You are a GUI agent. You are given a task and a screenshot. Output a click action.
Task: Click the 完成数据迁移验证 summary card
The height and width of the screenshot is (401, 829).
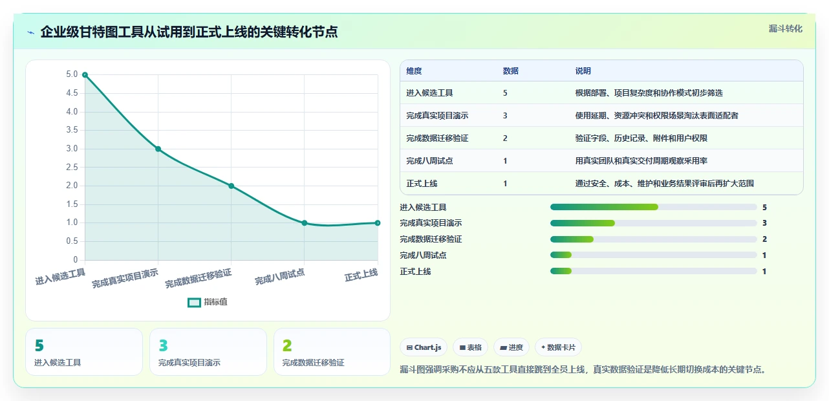coord(332,352)
